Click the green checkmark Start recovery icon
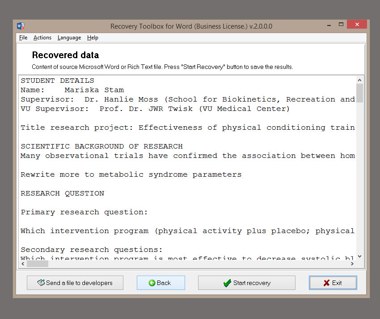The image size is (380, 319). (227, 283)
